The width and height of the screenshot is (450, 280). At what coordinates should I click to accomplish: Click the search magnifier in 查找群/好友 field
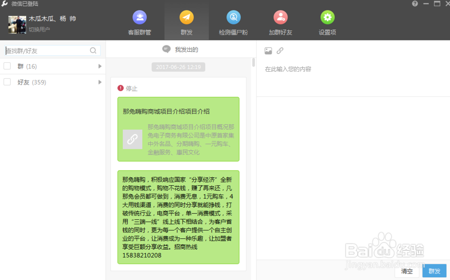coord(93,51)
